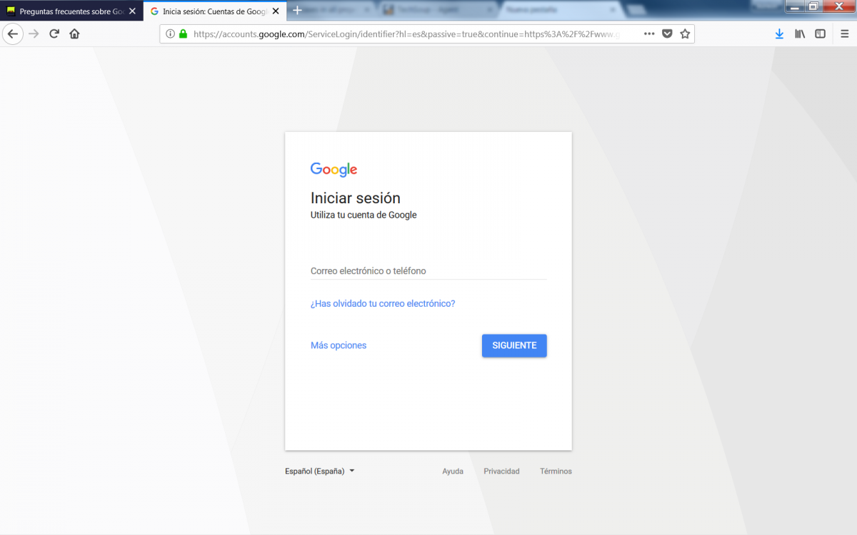The image size is (857, 535).
Task: Open the page actions three-dot menu
Action: [649, 34]
